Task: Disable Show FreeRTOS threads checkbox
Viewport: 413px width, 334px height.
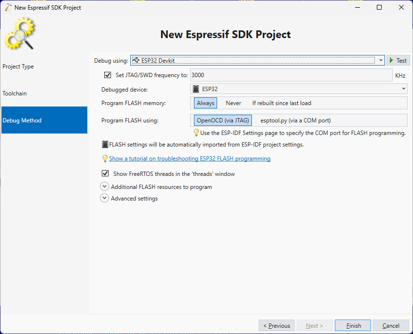Action: point(105,174)
